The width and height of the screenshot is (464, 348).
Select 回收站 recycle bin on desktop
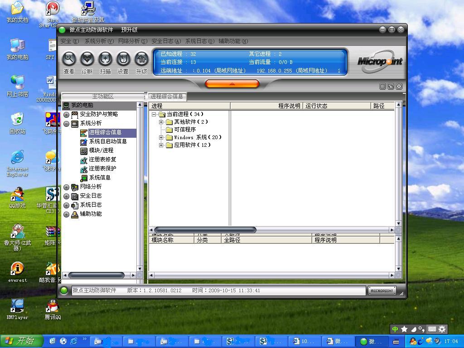[18, 123]
